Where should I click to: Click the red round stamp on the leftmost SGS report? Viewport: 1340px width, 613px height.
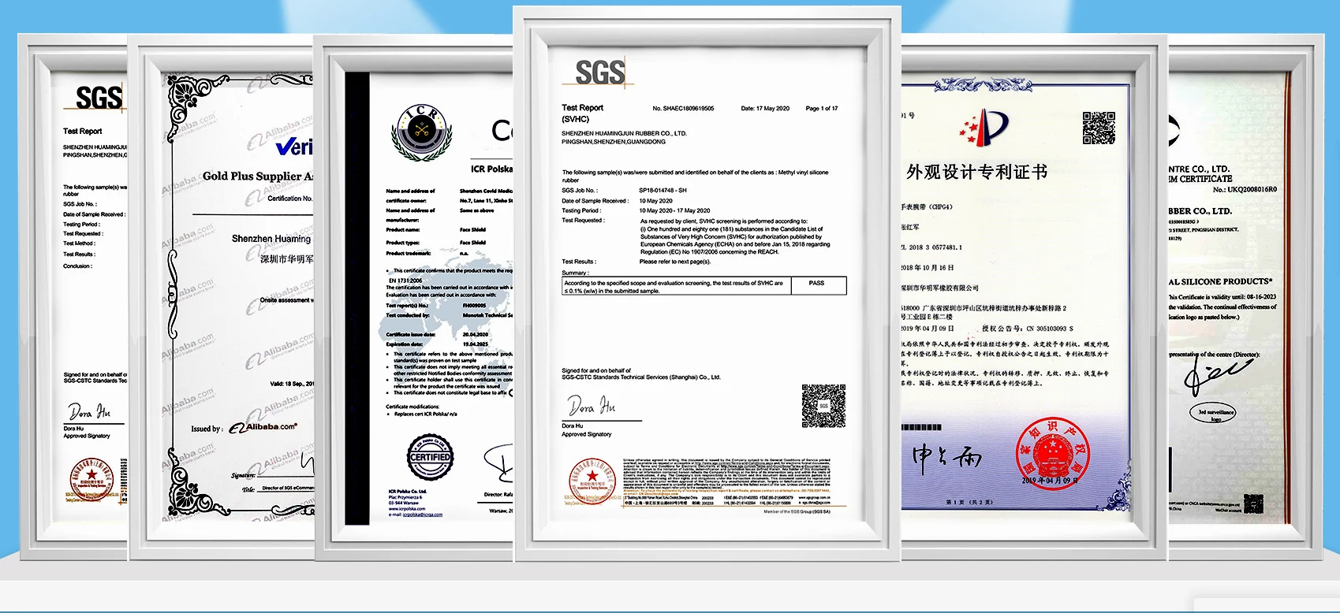(x=92, y=481)
